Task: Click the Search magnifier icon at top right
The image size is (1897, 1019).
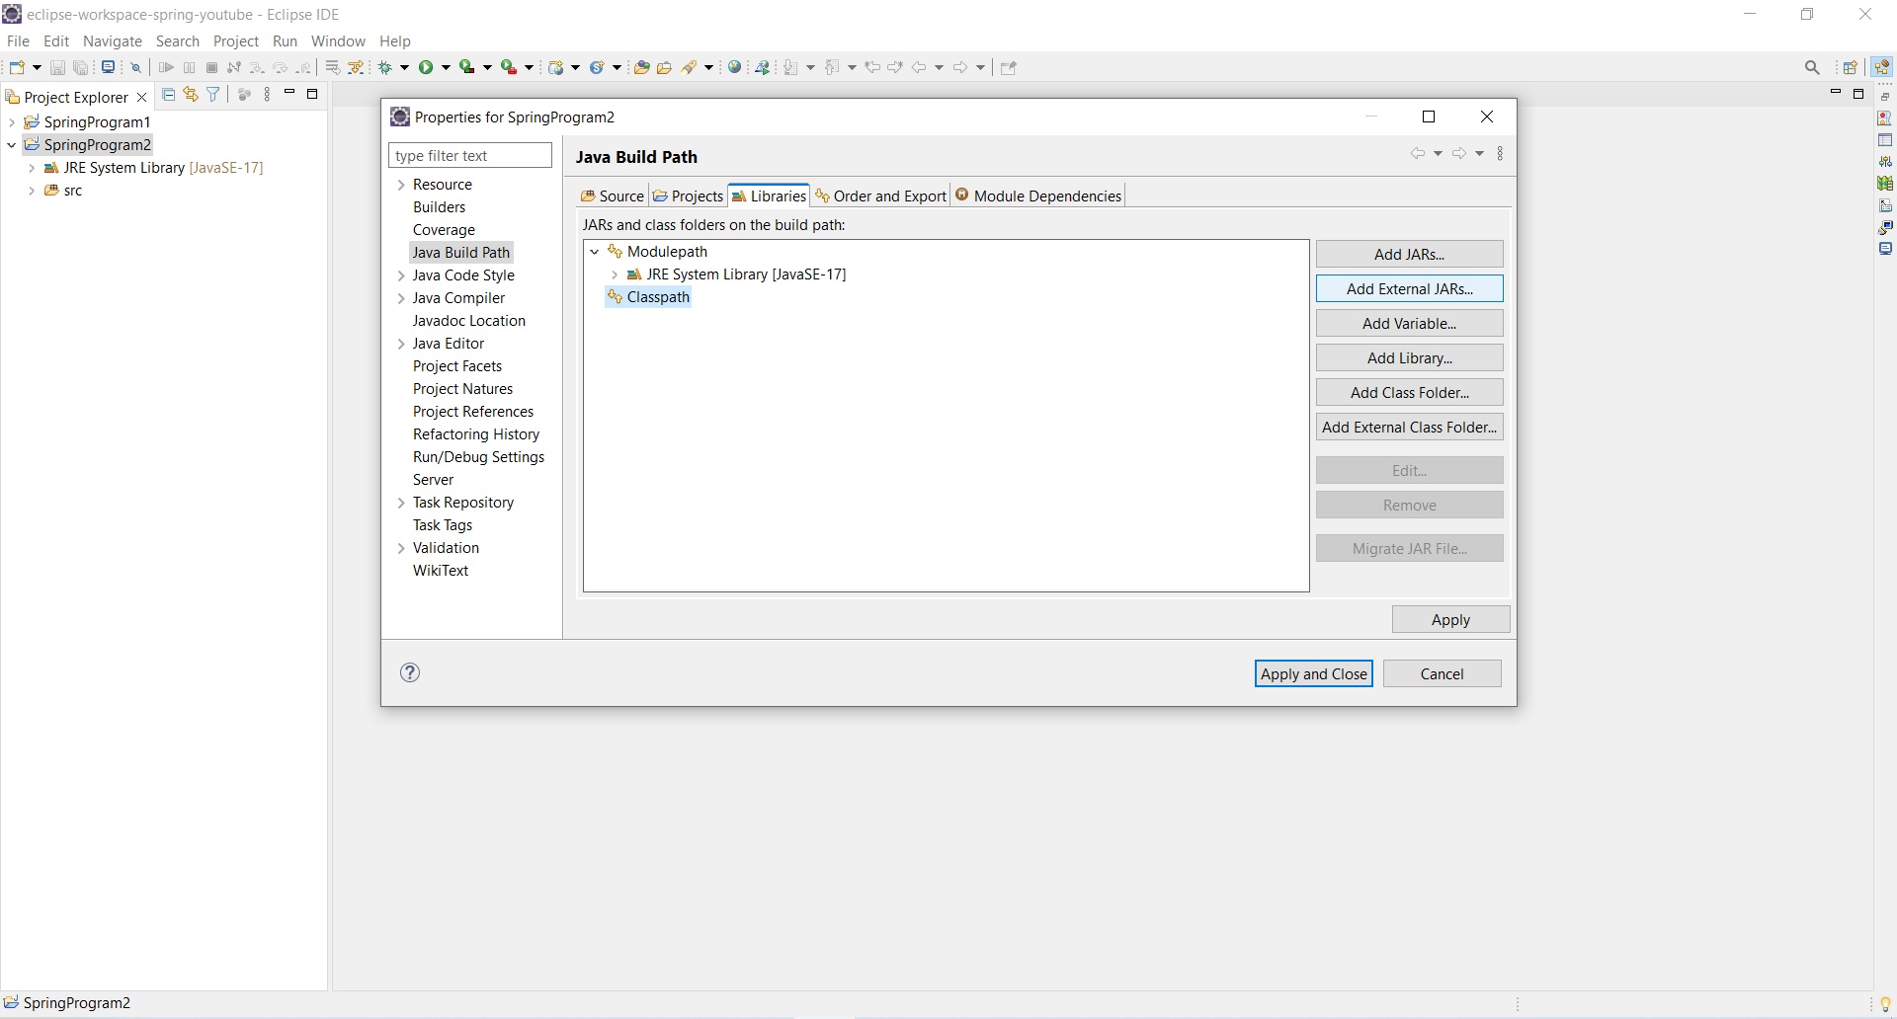Action: (1812, 67)
